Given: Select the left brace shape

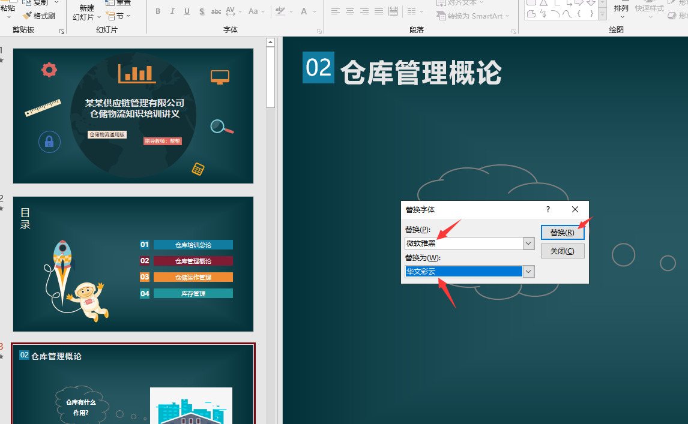Looking at the screenshot, I should tap(579, 14).
